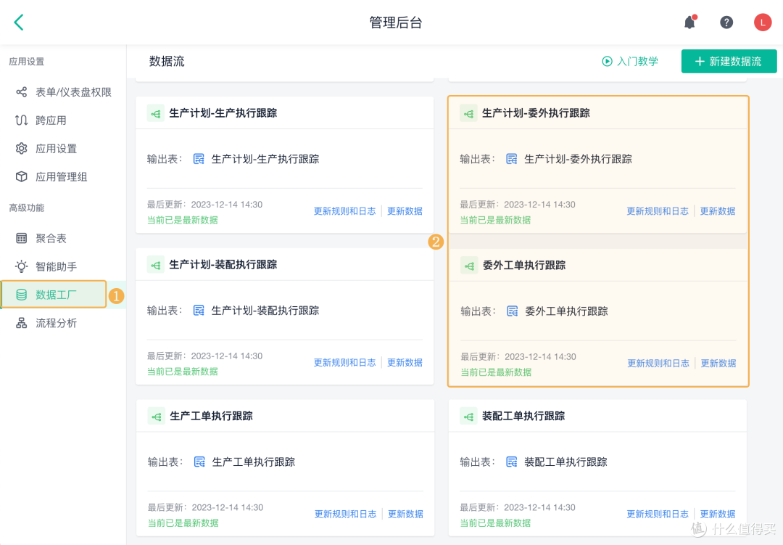Click the data flow icon of 生产计划-委外执行跟踪 card
Image resolution: width=783 pixels, height=545 pixels.
(468, 113)
